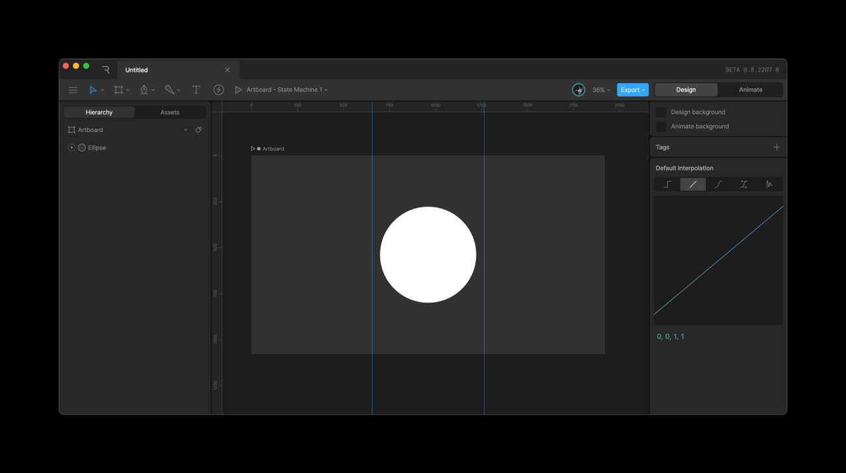
Task: Click the tag icon beside Artboard
Action: 198,130
